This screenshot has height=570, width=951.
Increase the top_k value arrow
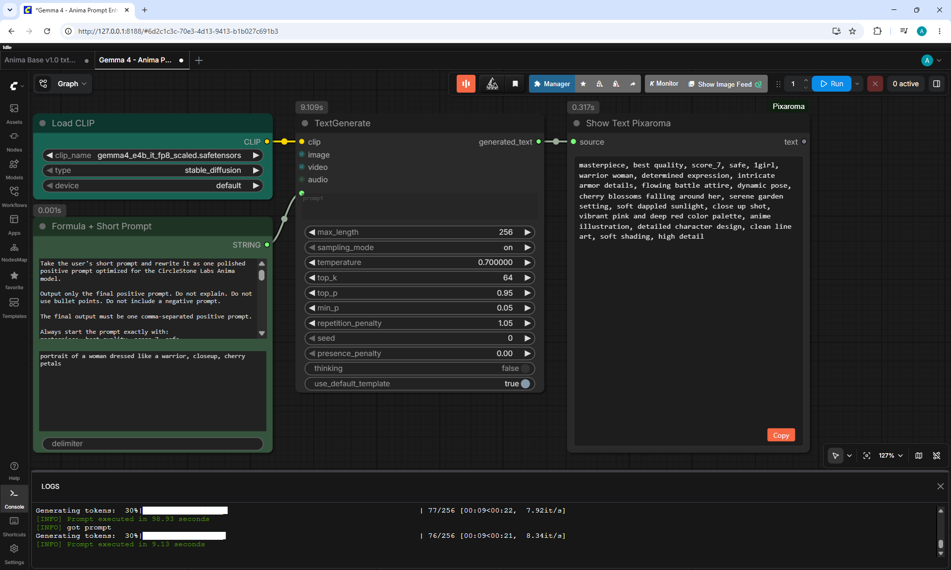pos(528,278)
